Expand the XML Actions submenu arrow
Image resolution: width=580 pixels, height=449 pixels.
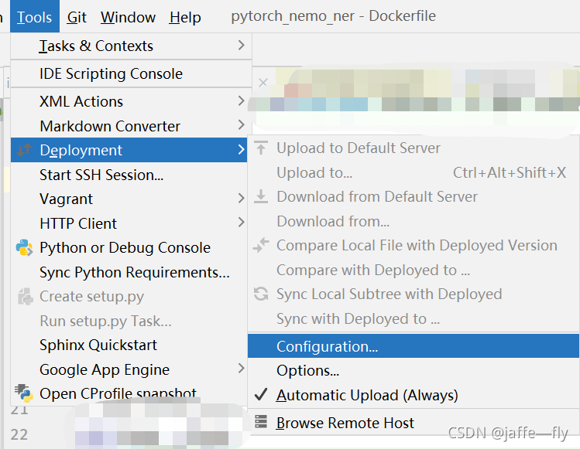[241, 101]
